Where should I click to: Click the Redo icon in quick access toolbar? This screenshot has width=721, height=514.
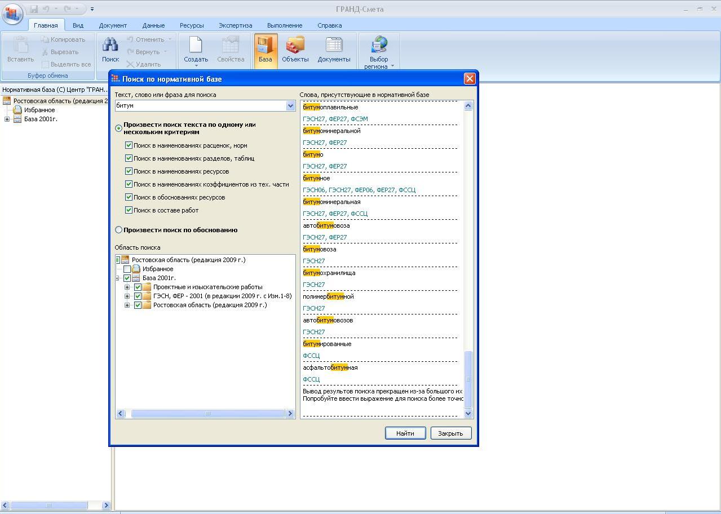coord(68,9)
